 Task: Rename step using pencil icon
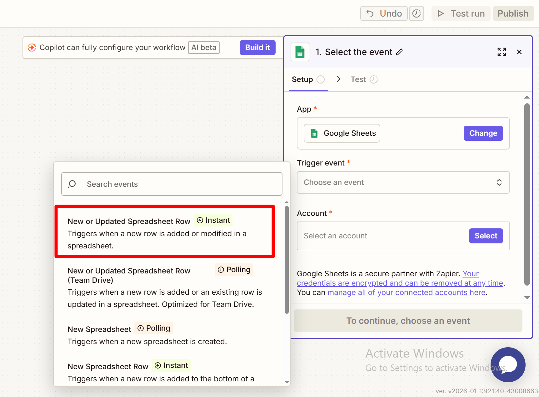(x=399, y=52)
